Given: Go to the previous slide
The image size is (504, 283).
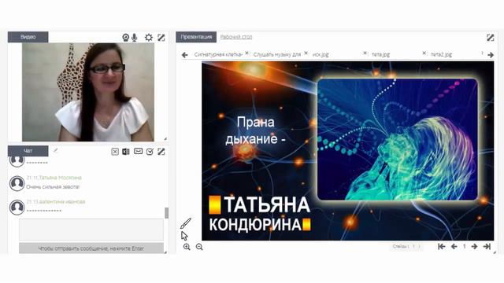Looking at the screenshot, I should click(x=454, y=246).
